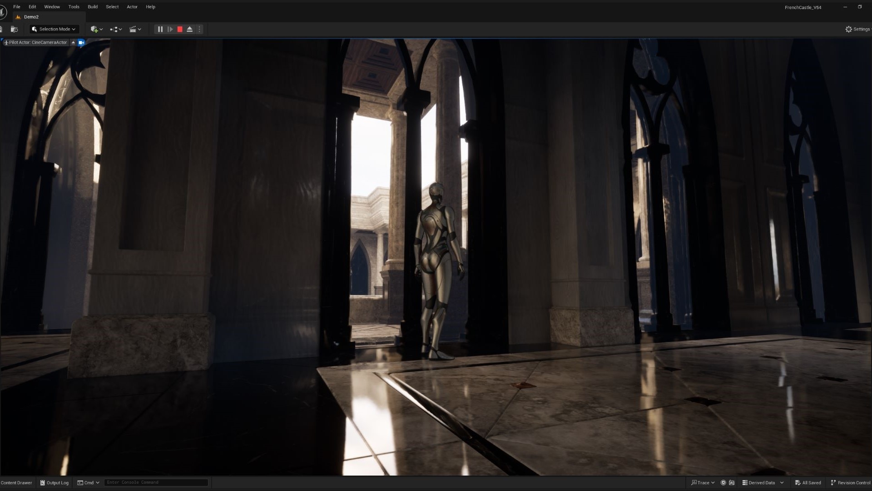Click the browse content folder icon
This screenshot has width=872, height=491.
pos(14,29)
